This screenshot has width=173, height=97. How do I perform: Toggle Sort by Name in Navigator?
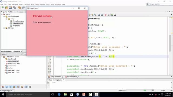click(26, 87)
